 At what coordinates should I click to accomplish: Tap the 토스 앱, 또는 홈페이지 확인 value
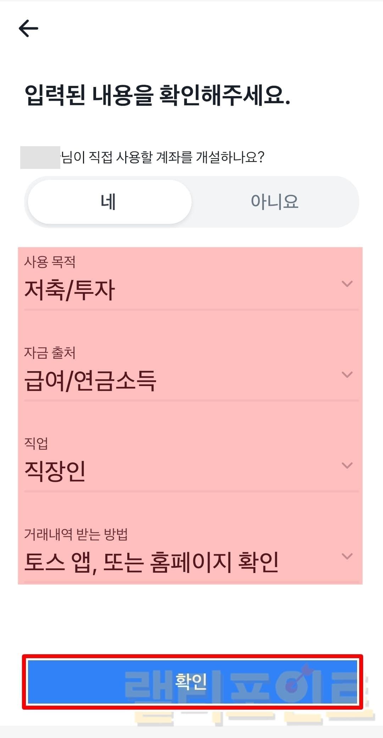click(151, 563)
